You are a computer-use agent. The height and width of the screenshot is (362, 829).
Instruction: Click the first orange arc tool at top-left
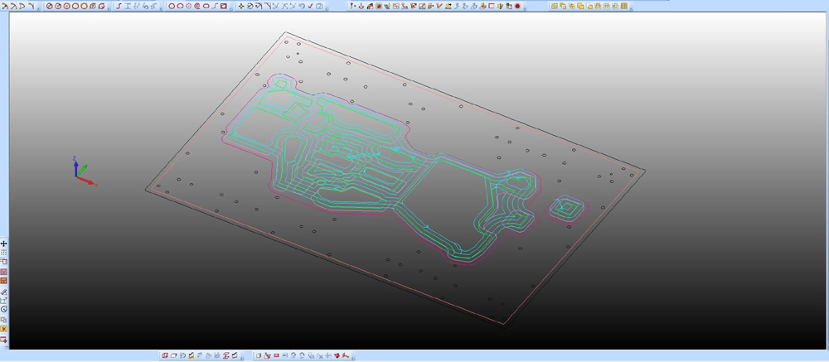click(x=4, y=6)
